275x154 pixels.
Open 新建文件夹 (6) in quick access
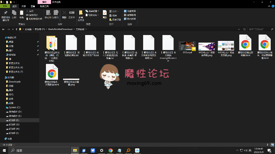coord(16,67)
